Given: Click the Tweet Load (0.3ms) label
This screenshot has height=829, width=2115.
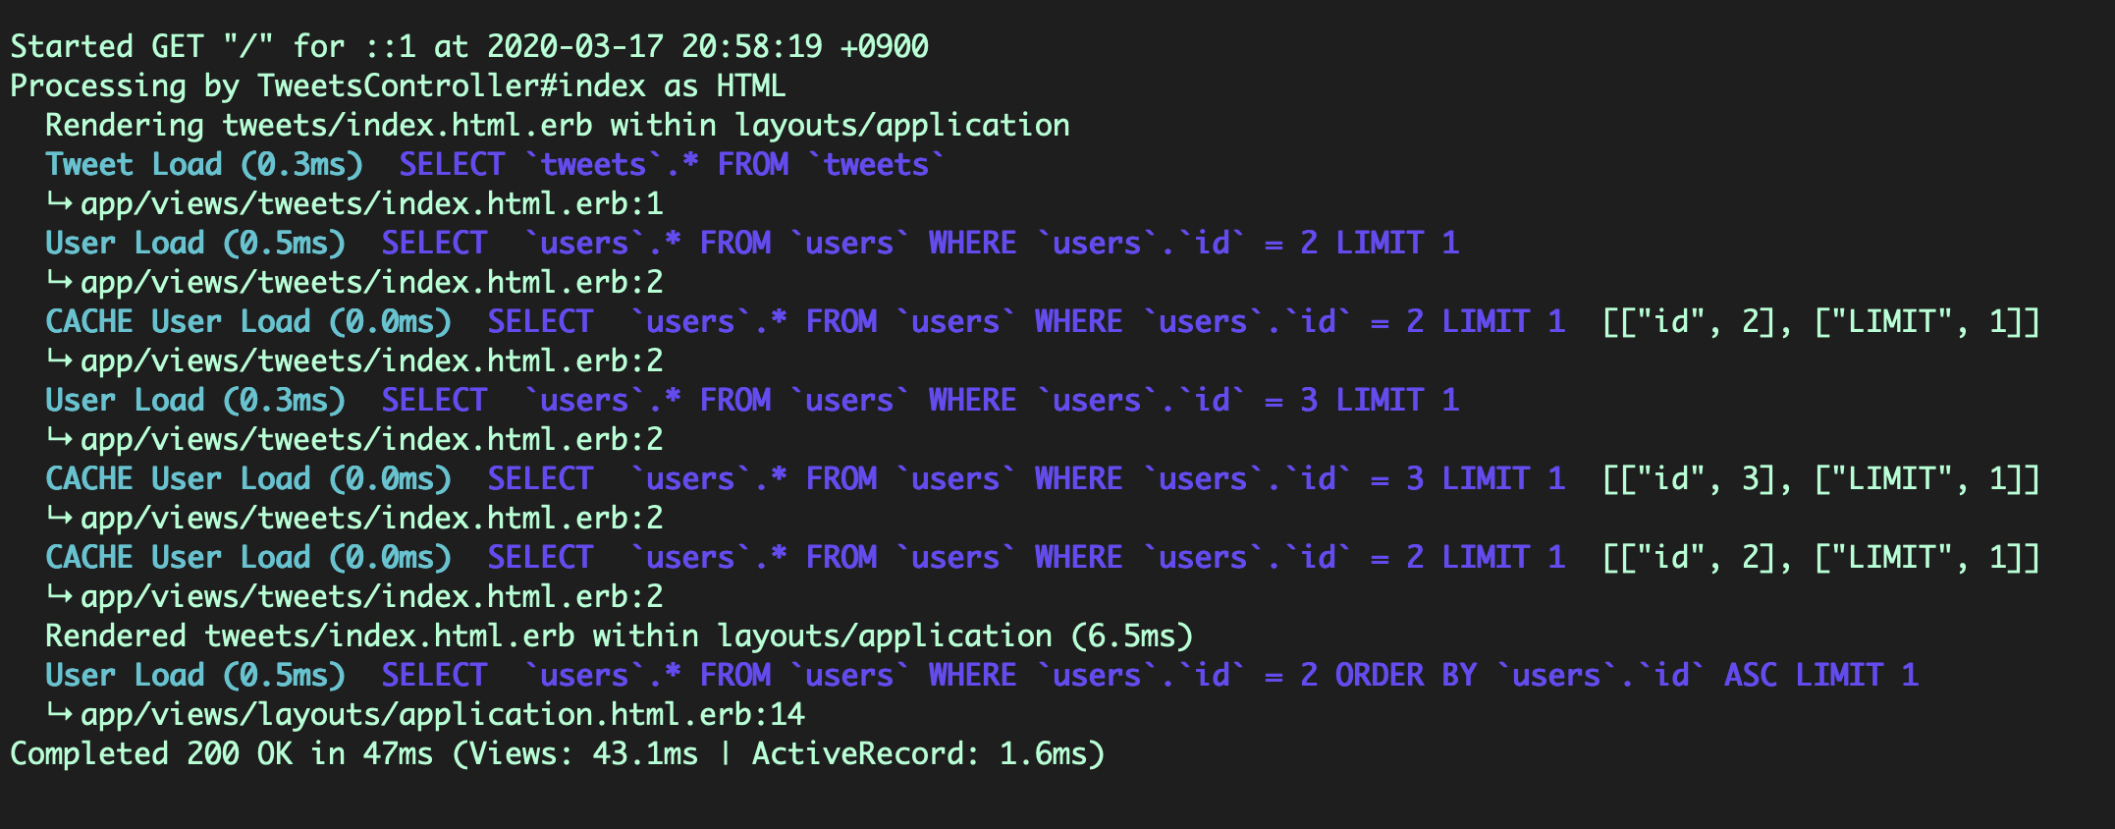Looking at the screenshot, I should pos(203,165).
